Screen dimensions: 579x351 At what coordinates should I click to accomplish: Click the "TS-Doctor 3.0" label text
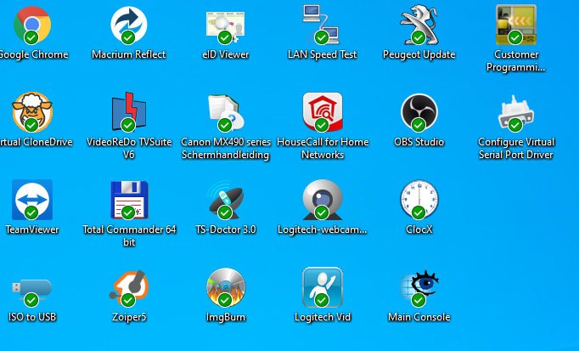point(226,229)
